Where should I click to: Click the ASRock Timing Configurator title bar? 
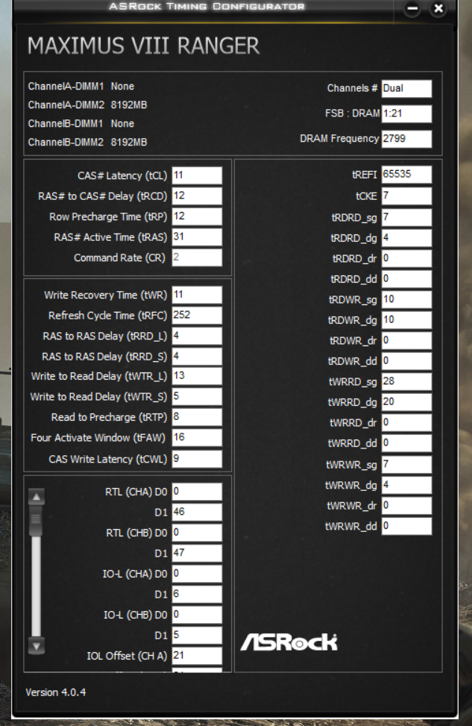tap(207, 7)
